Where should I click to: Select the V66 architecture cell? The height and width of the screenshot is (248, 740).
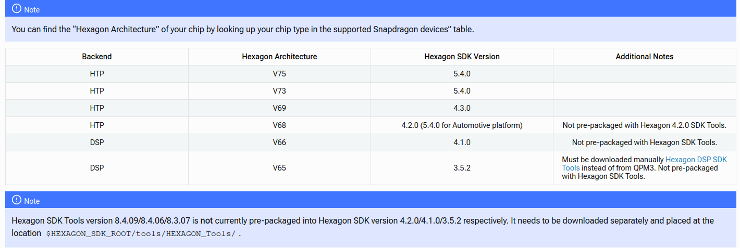[279, 142]
